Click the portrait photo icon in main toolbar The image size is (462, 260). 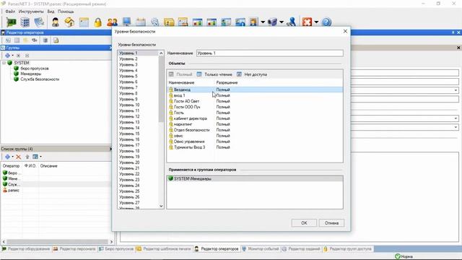coord(253,22)
